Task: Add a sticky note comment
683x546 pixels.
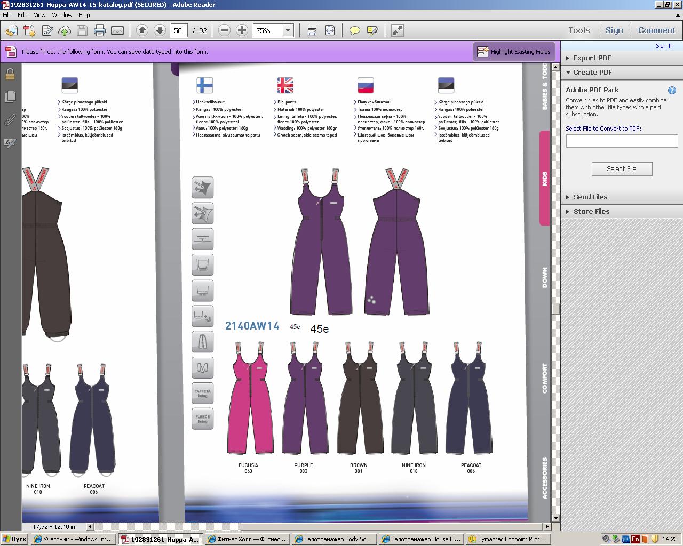Action: (x=354, y=30)
